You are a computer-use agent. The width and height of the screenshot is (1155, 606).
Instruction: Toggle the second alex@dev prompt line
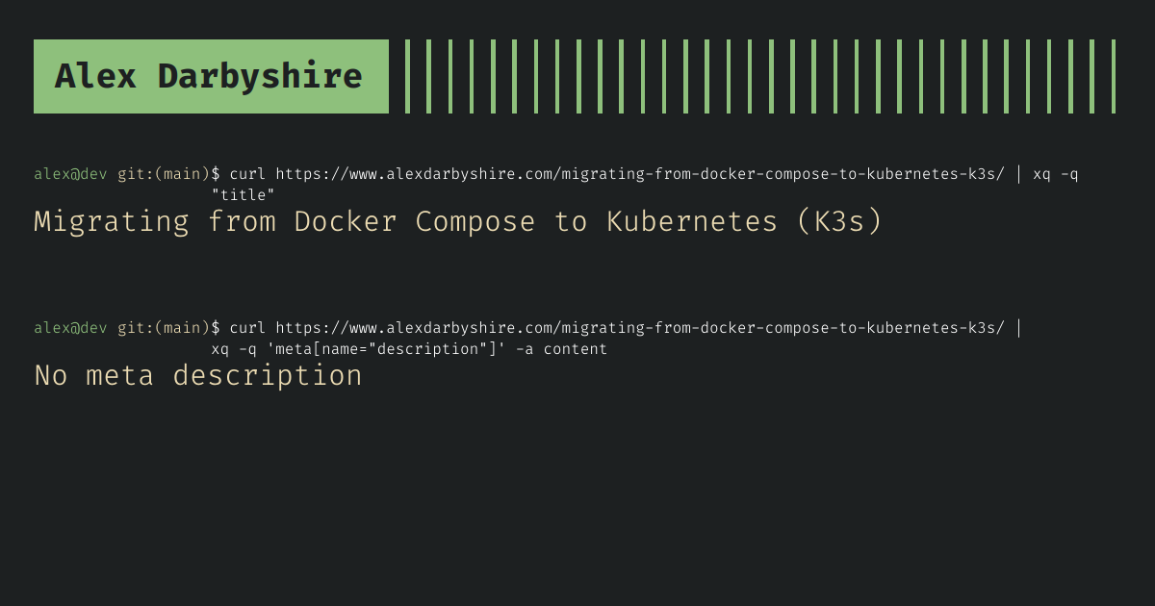point(69,327)
